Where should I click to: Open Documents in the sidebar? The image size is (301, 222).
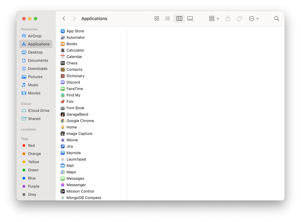click(36, 60)
